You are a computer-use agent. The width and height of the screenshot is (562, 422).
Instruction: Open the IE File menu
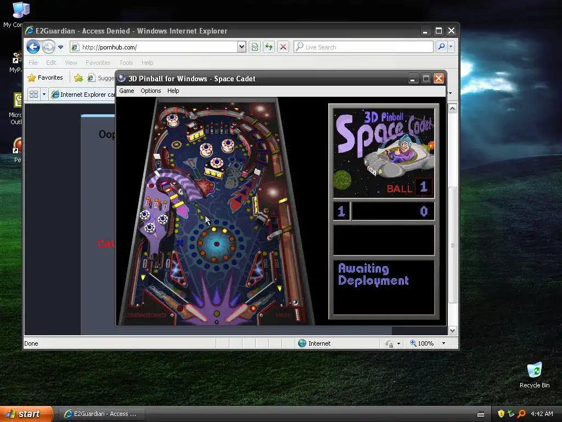pyautogui.click(x=33, y=63)
